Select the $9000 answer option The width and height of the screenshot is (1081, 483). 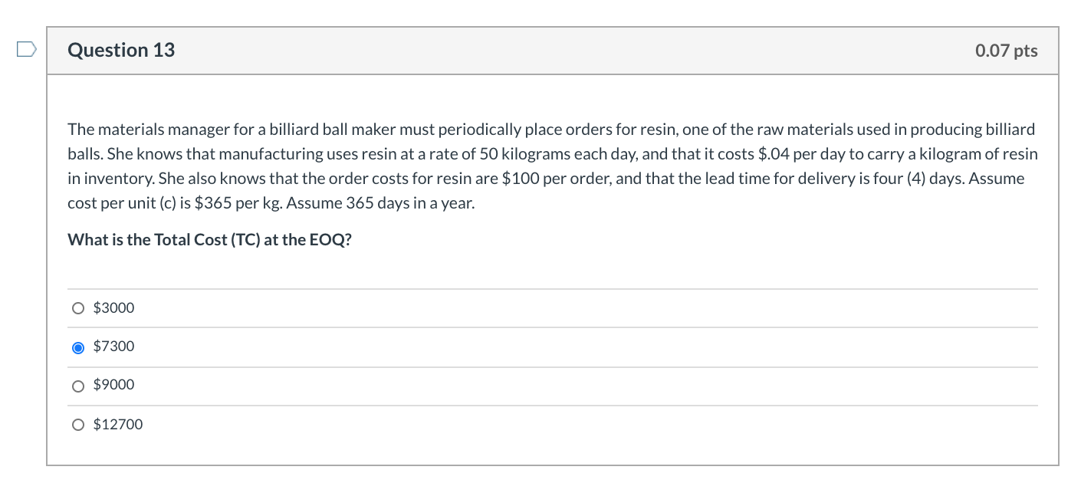tap(77, 385)
